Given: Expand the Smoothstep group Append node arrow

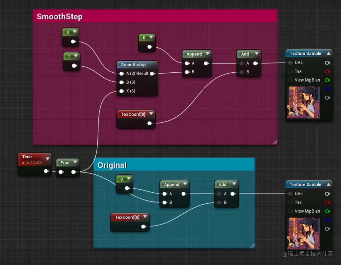Looking at the screenshot, I should point(208,53).
